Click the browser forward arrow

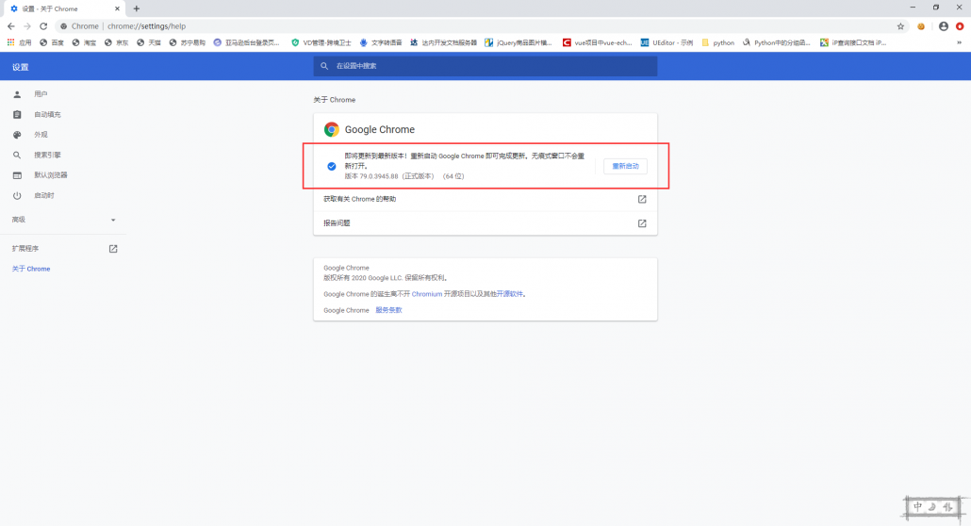[26, 26]
